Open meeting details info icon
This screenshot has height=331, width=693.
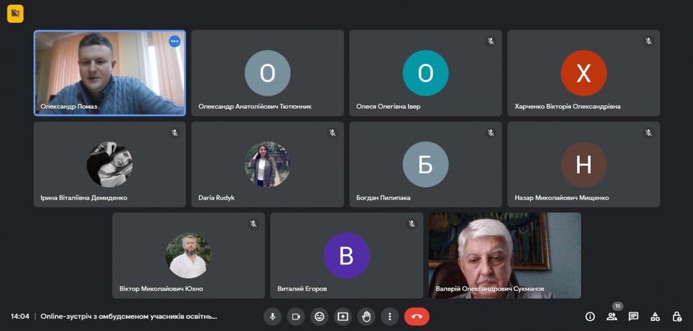(x=590, y=316)
